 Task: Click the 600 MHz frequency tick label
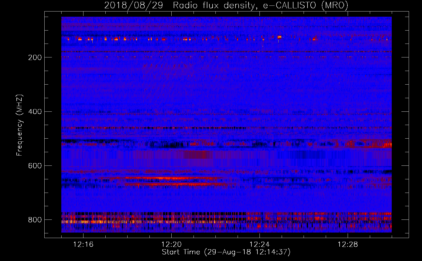click(35, 166)
